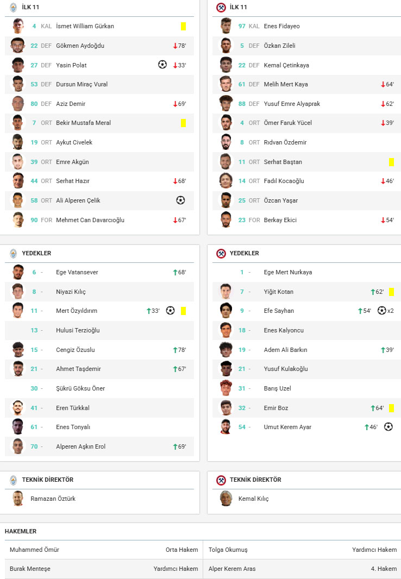Click the red substitution-out arrow for Gökmen Aydoğdu
Screen dimensions: 401x579
(175, 46)
